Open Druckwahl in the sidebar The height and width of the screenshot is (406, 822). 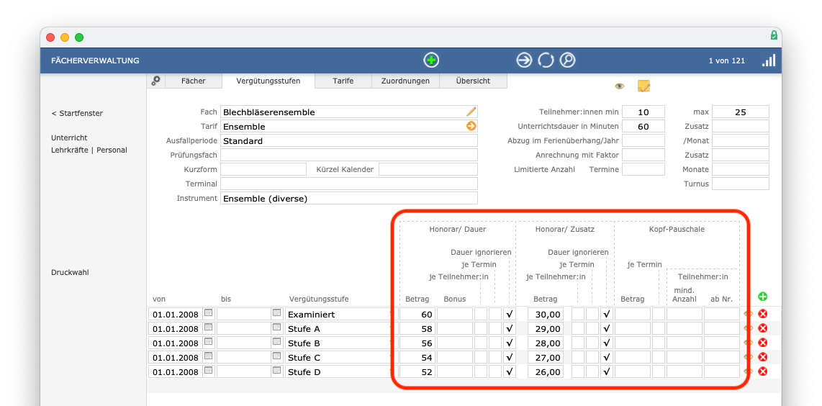(x=69, y=273)
